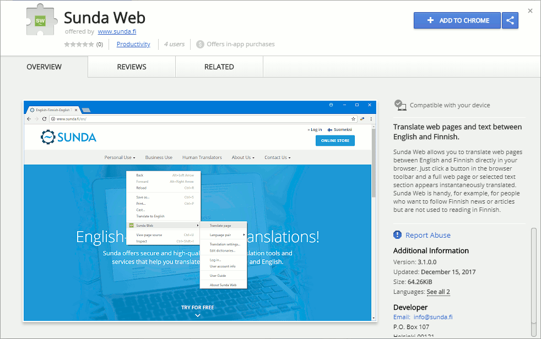Click Add to Chrome button

457,20
